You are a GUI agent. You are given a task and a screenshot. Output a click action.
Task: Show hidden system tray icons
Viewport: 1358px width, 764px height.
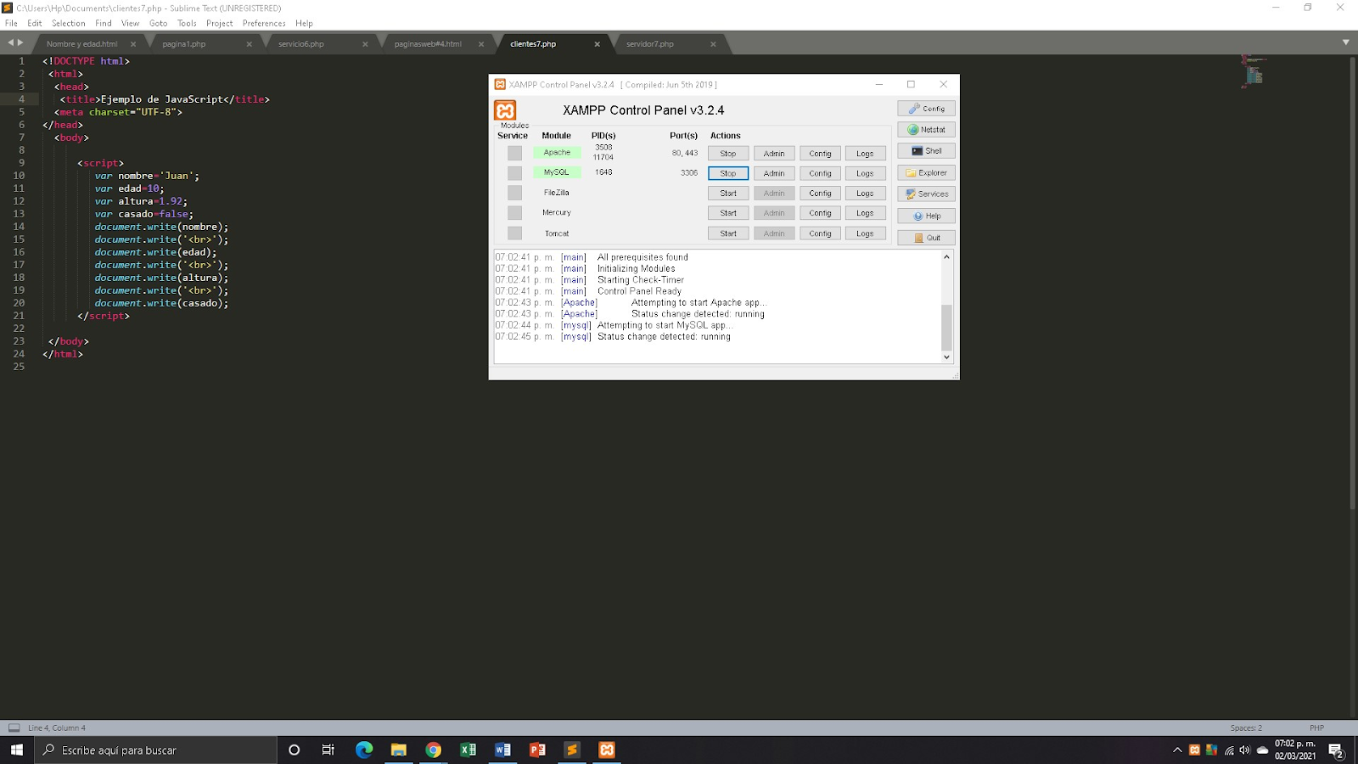pyautogui.click(x=1177, y=750)
